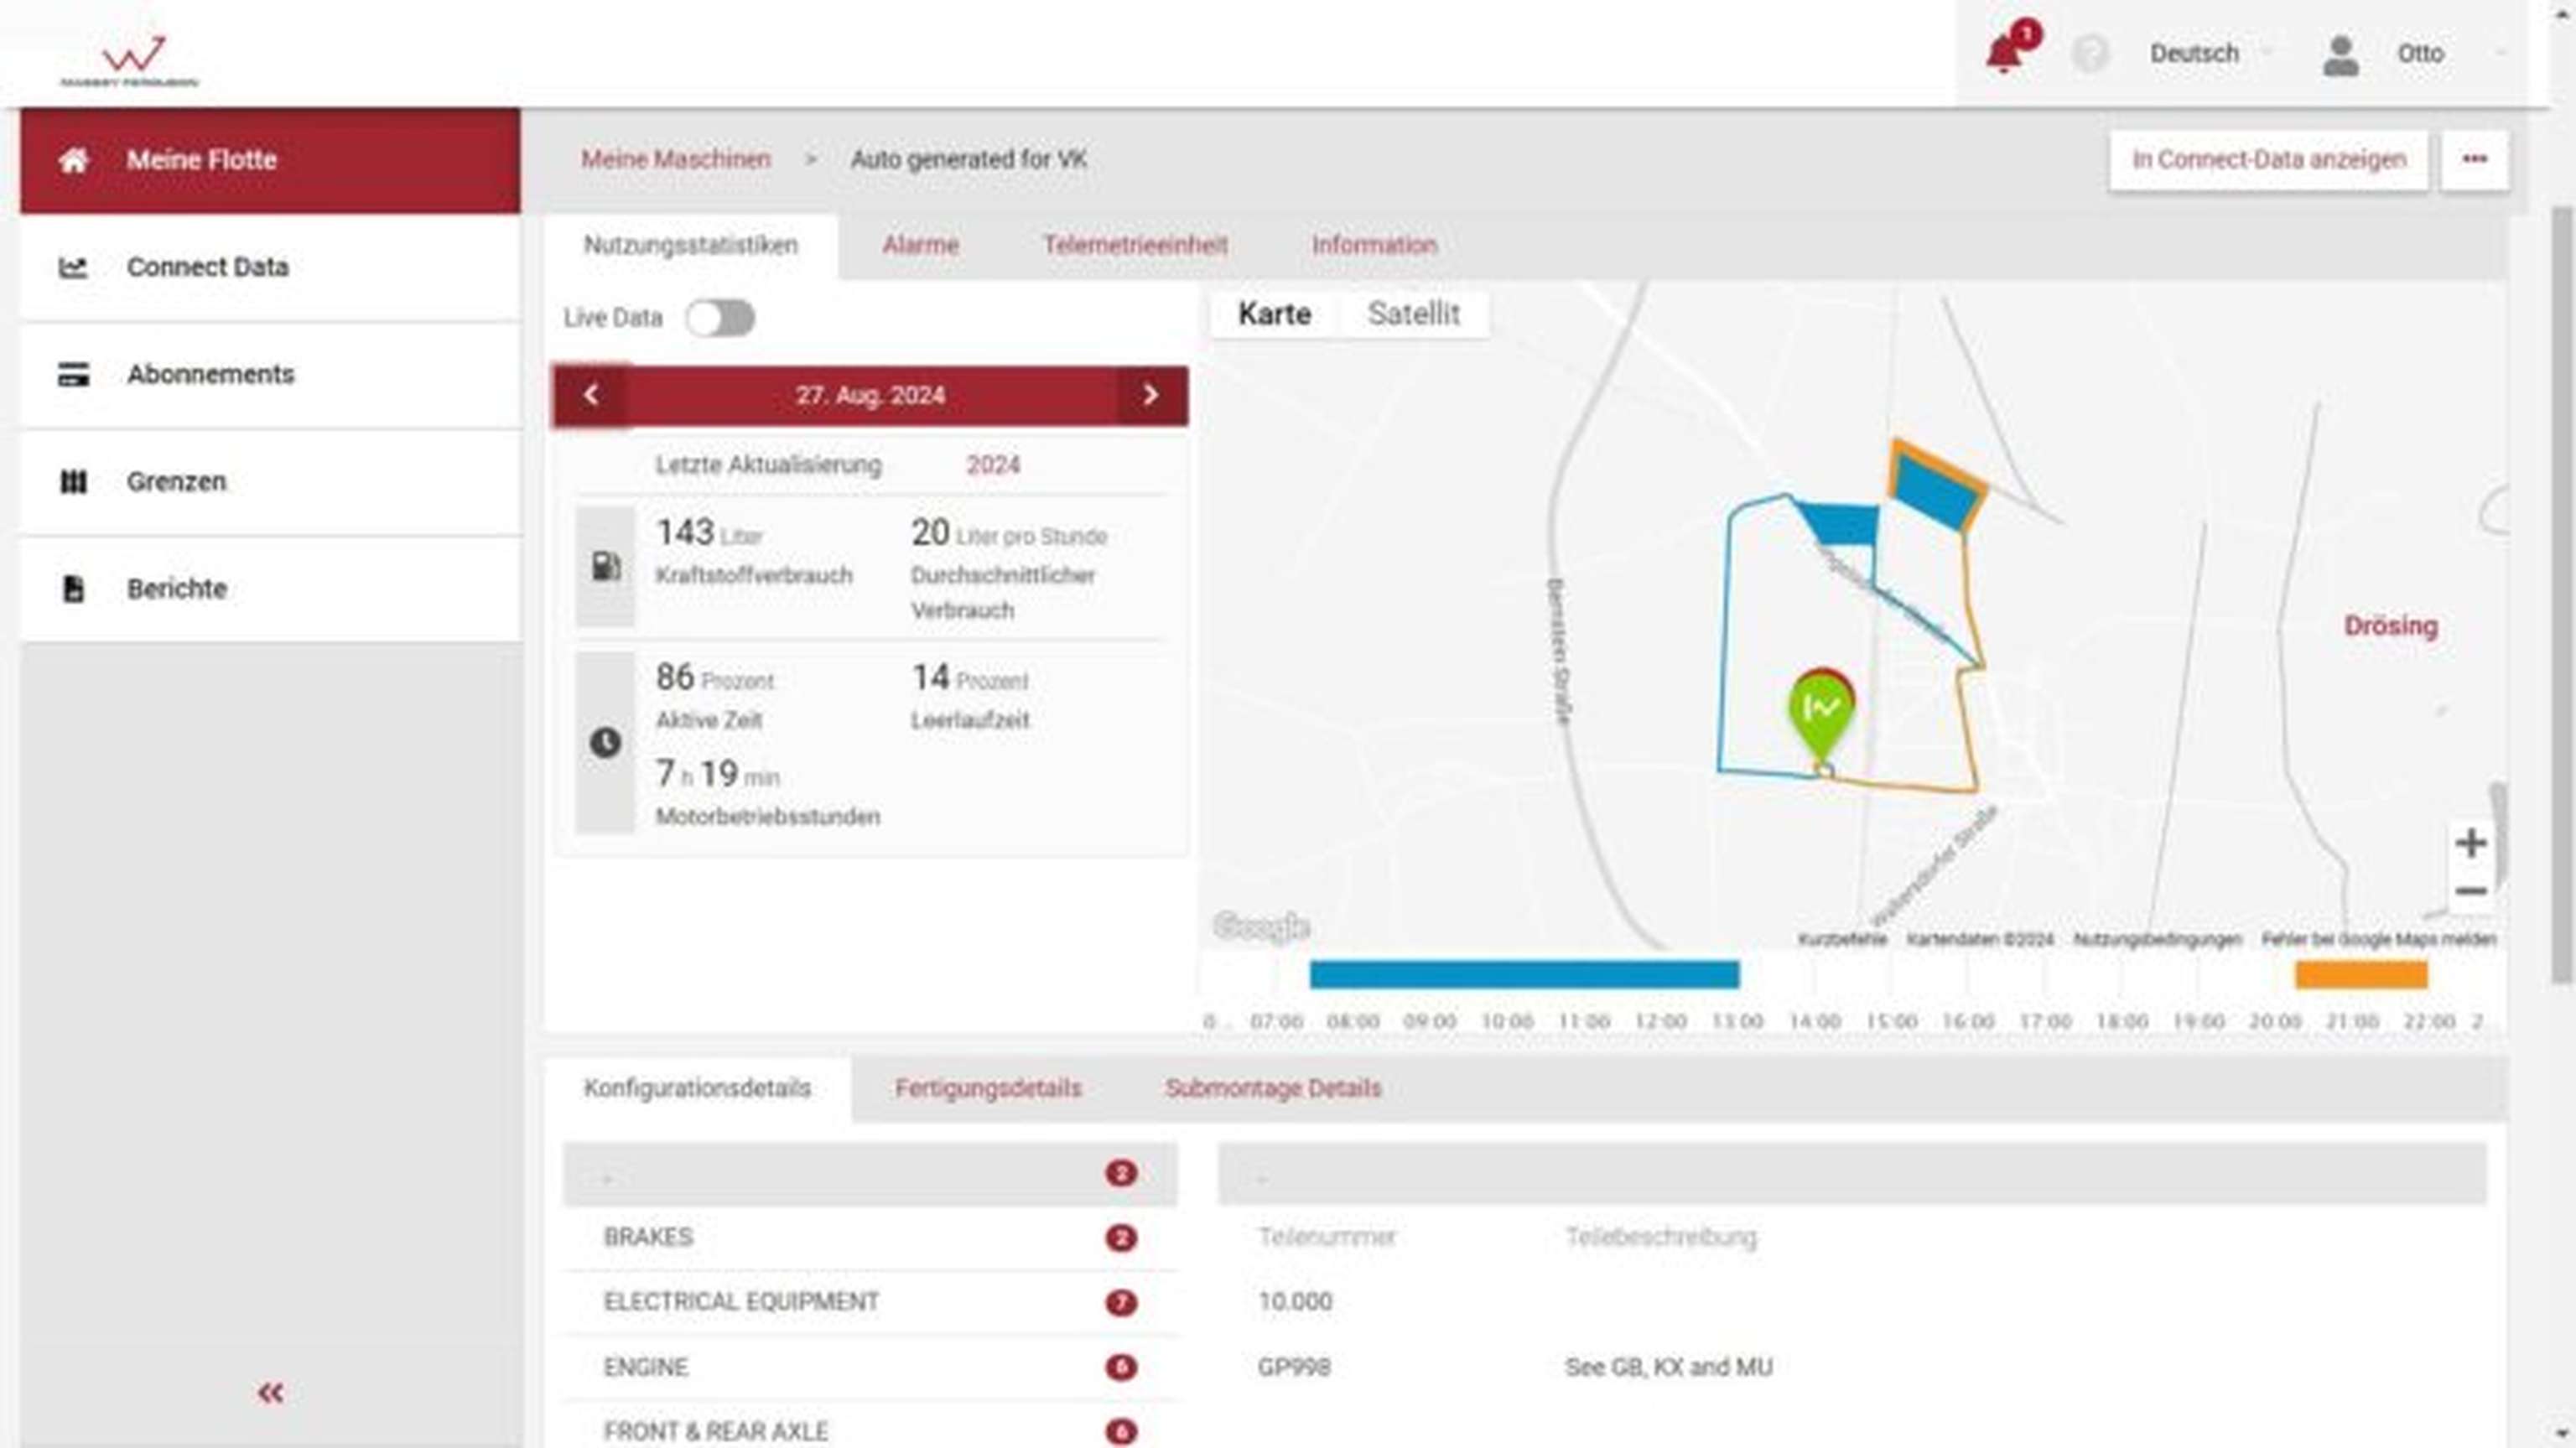Follow the Meine Maschinen breadcrumb link

pos(677,159)
